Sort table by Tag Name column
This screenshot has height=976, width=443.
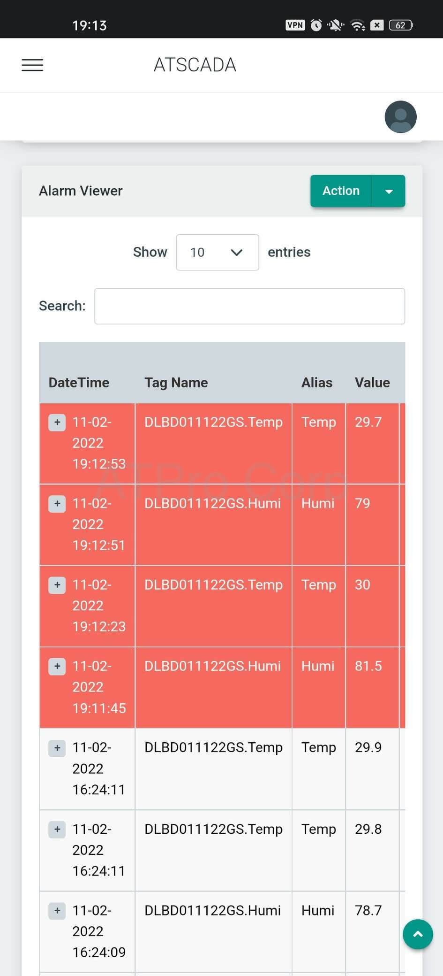pyautogui.click(x=176, y=383)
